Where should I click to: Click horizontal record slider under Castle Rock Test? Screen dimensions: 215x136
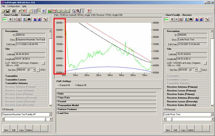tap(188, 119)
